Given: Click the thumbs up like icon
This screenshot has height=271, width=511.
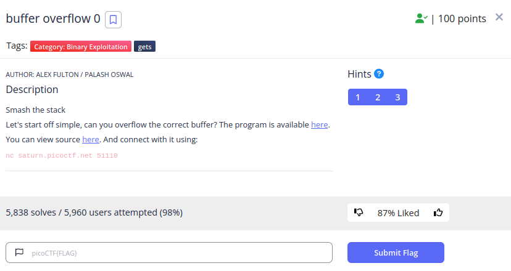Looking at the screenshot, I should (x=438, y=212).
